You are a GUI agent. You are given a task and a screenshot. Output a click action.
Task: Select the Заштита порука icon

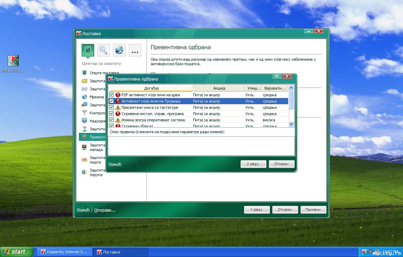[x=84, y=172]
